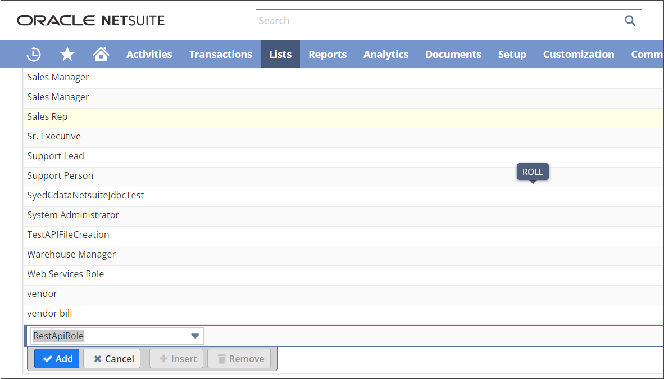The image size is (664, 379).
Task: Click the search magnifier icon
Action: [630, 20]
